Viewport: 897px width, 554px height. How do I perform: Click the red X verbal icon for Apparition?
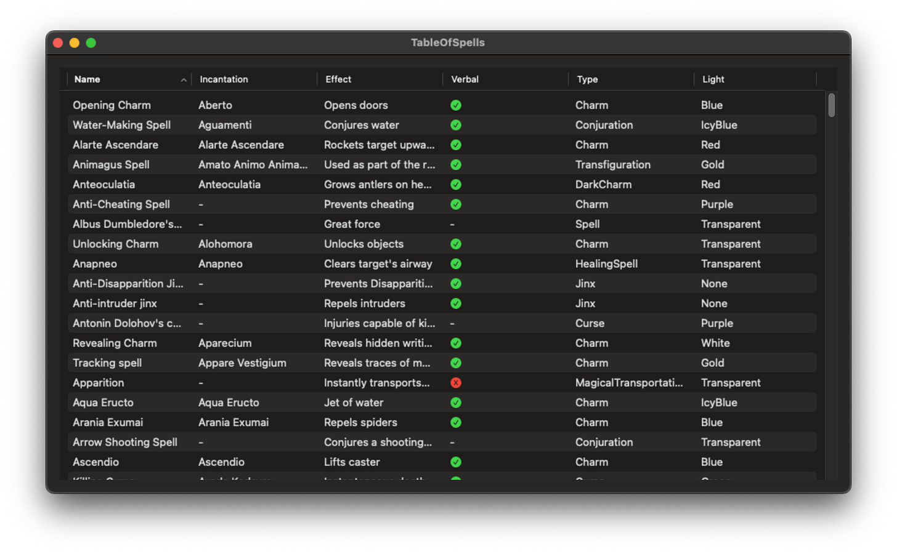(x=456, y=383)
